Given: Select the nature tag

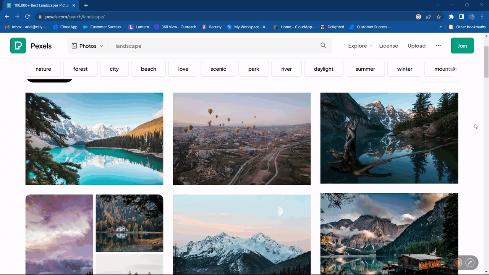Looking at the screenshot, I should (x=43, y=69).
